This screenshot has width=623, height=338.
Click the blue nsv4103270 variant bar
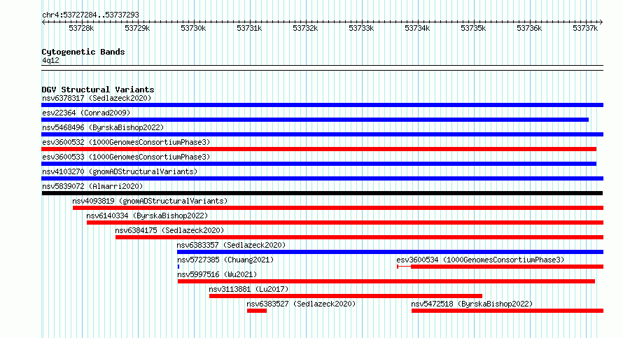[x=322, y=178]
